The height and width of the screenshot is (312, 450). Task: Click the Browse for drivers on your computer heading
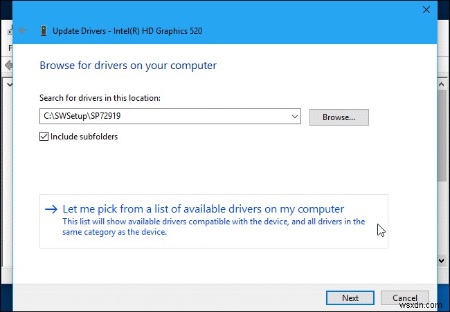click(x=128, y=66)
